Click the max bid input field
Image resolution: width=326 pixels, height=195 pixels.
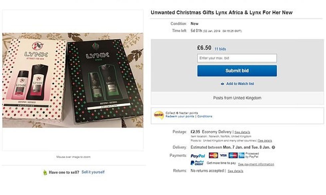point(237,58)
